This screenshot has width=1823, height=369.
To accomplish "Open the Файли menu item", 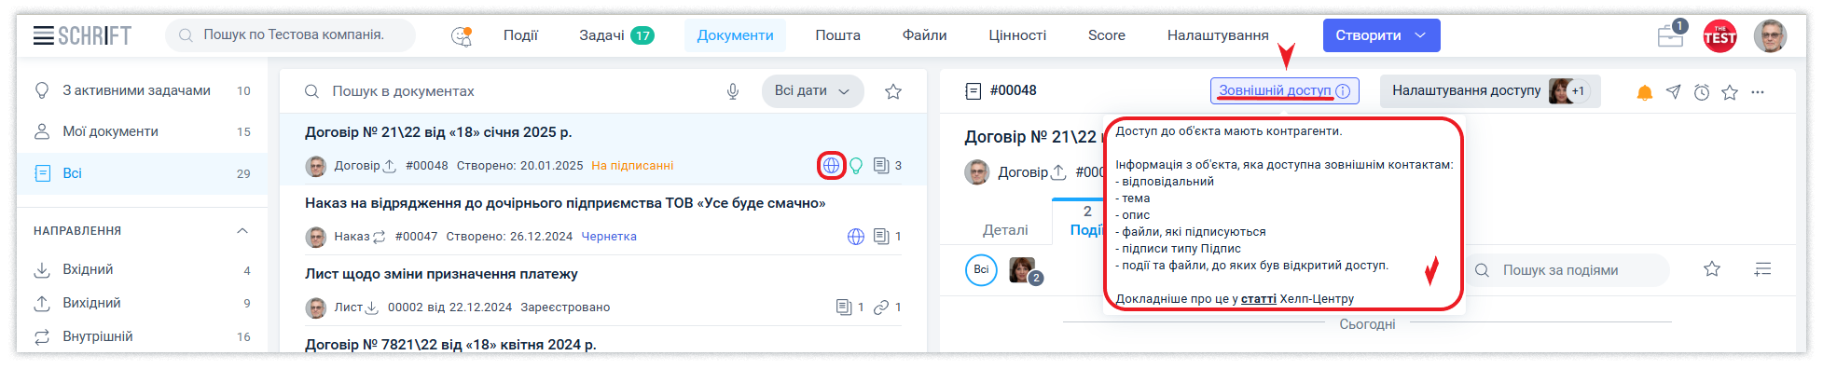I will (924, 35).
